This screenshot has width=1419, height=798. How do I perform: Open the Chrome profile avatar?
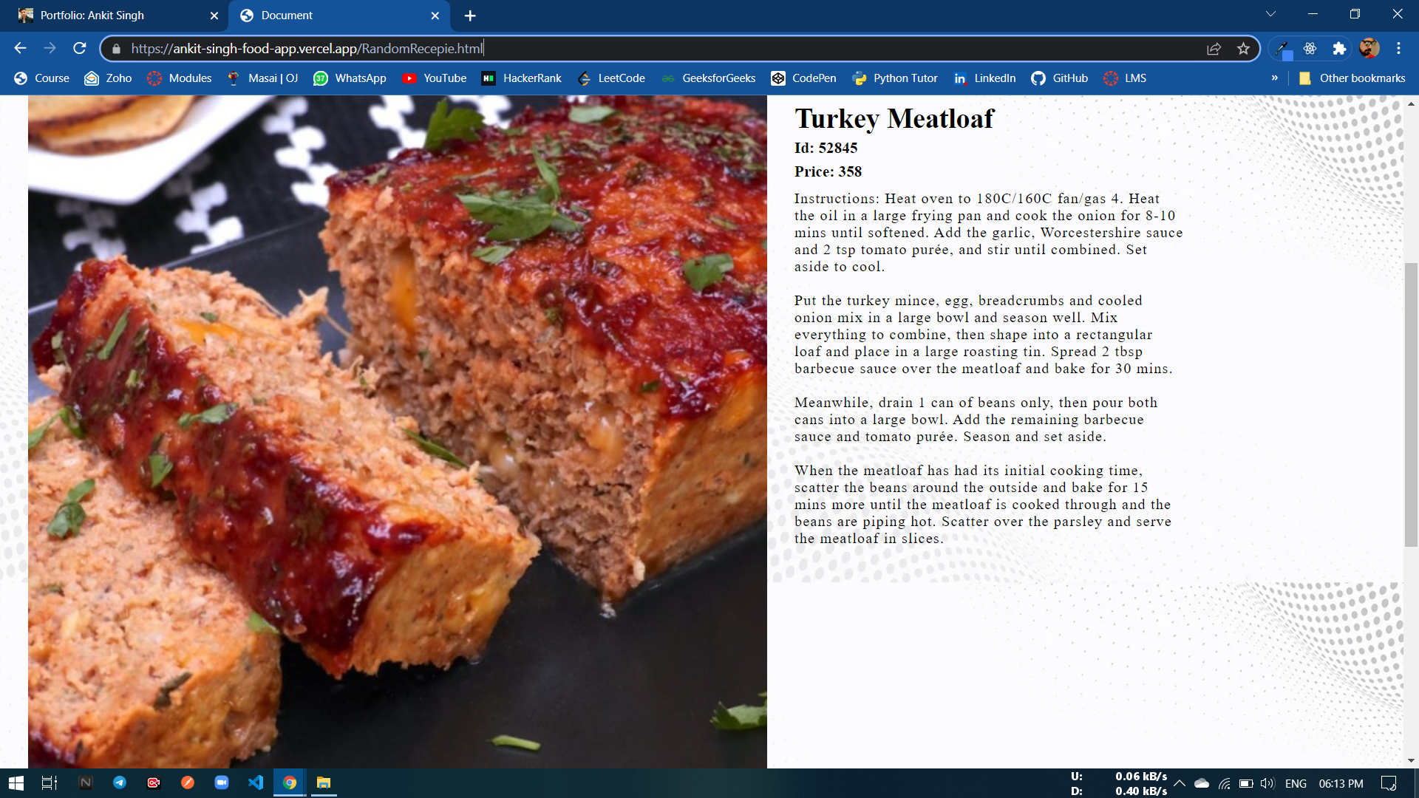(x=1369, y=49)
